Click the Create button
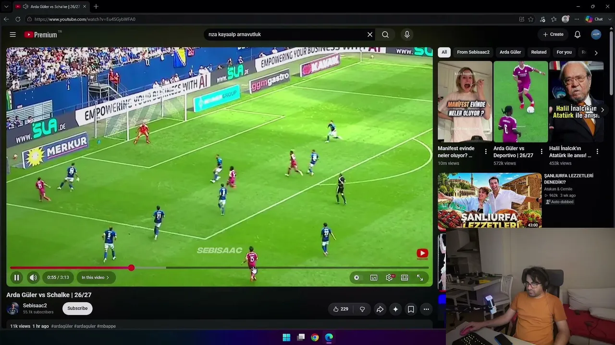Viewport: 615px width, 345px height. pyautogui.click(x=553, y=34)
